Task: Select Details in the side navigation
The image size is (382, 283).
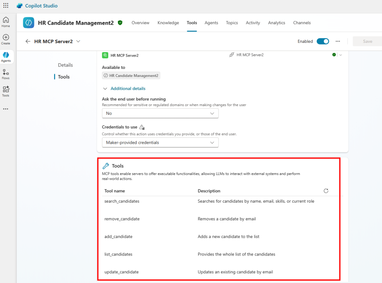Action: coord(65,65)
